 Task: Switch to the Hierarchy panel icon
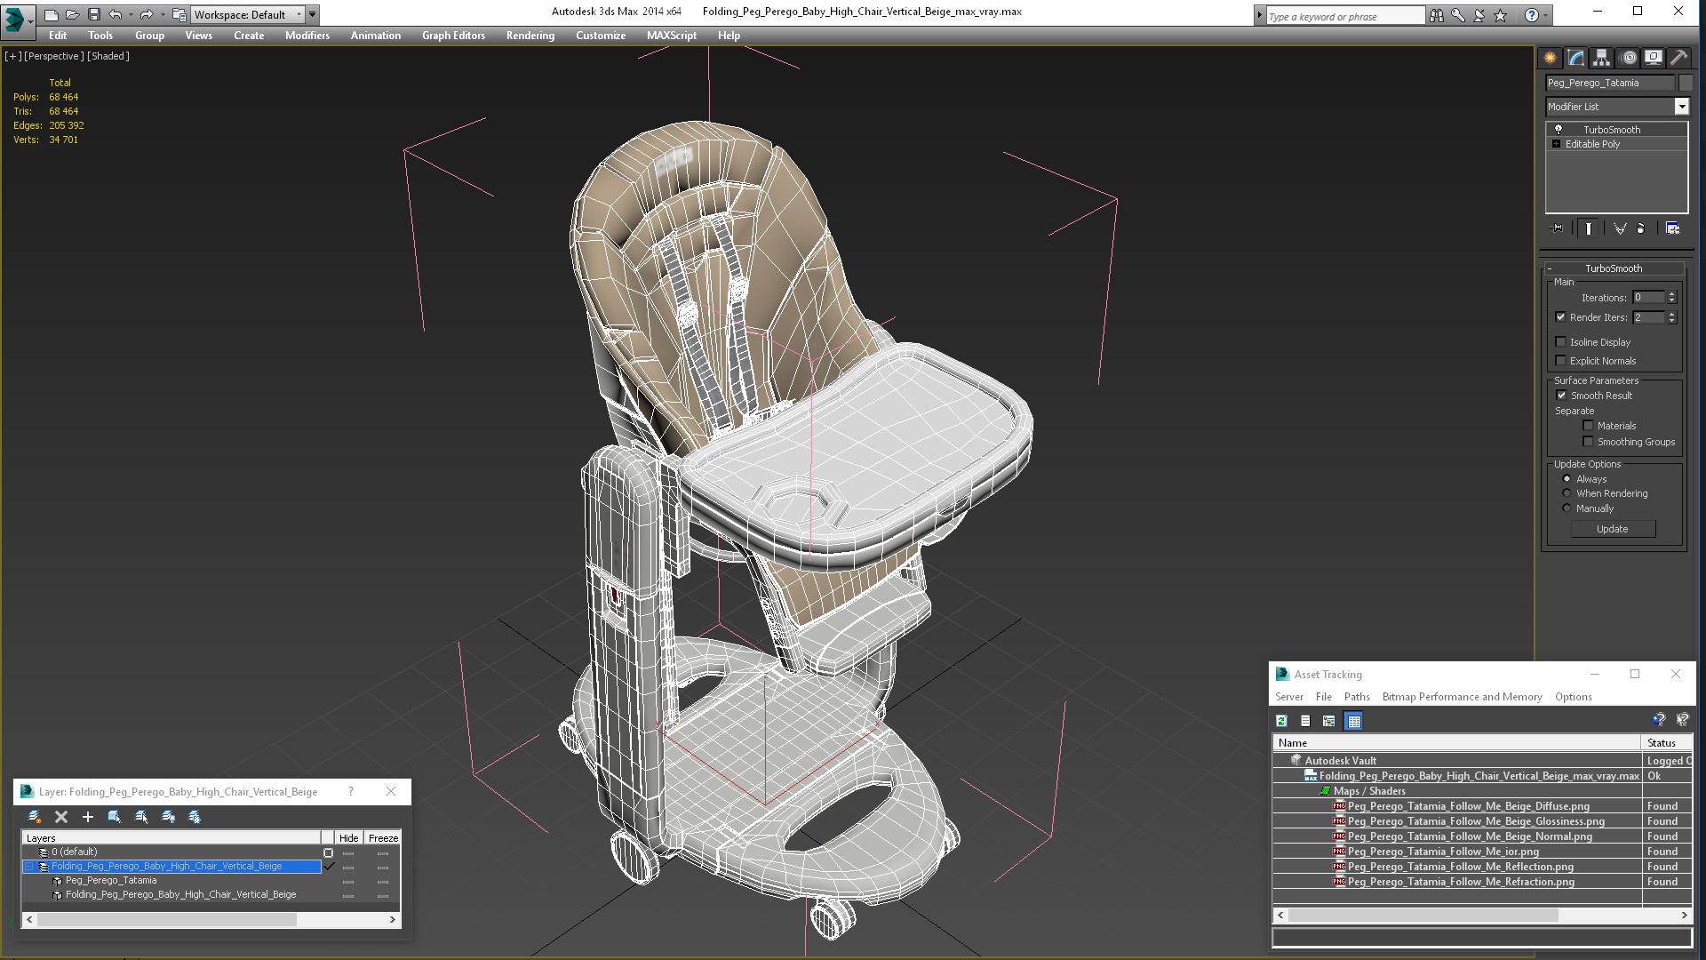pyautogui.click(x=1601, y=58)
